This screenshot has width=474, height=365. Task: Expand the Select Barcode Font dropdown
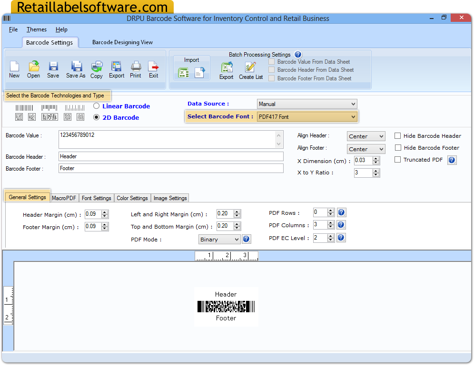307,117
